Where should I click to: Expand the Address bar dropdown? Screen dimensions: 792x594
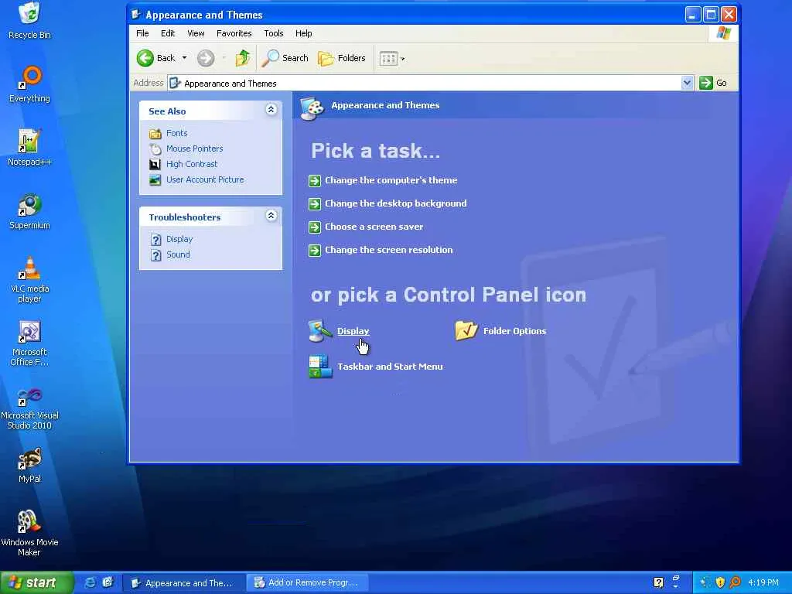[x=687, y=83]
